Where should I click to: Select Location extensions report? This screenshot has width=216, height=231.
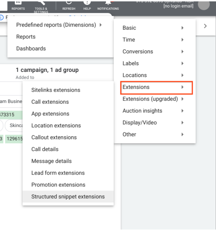point(68,126)
